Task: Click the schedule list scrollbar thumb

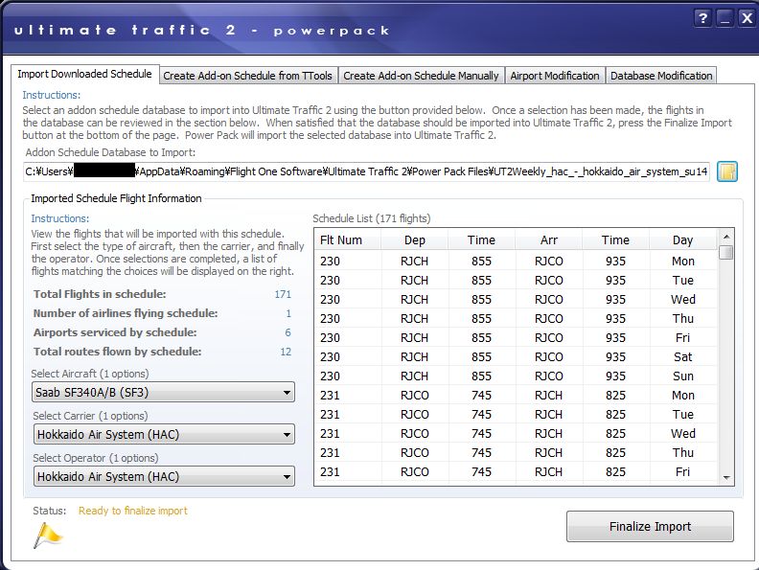Action: click(x=726, y=252)
